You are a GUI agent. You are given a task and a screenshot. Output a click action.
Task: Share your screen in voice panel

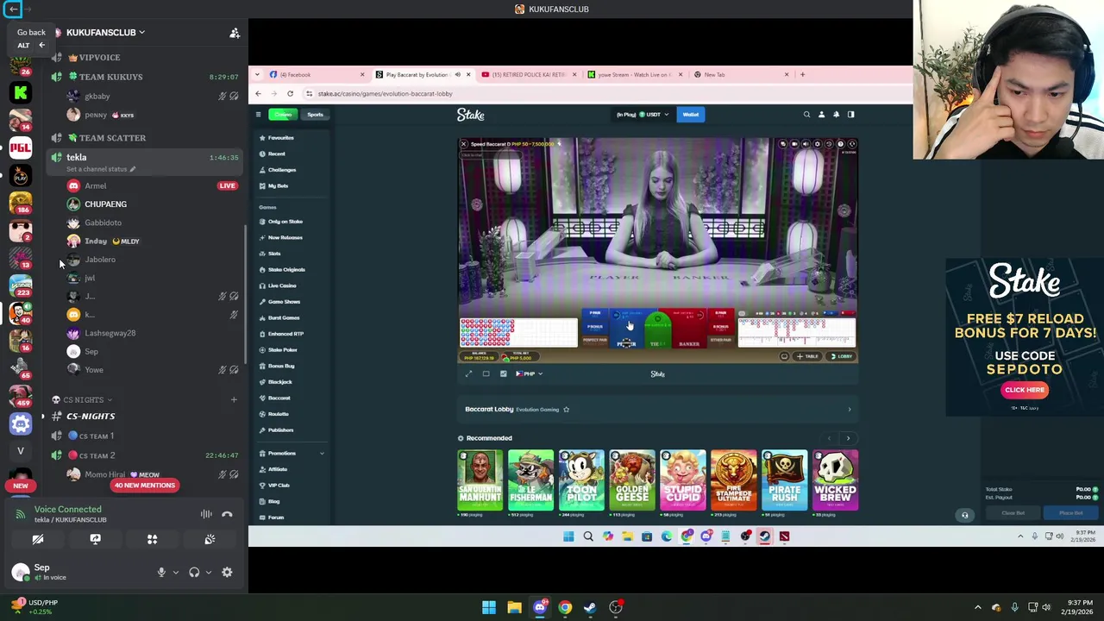click(95, 539)
